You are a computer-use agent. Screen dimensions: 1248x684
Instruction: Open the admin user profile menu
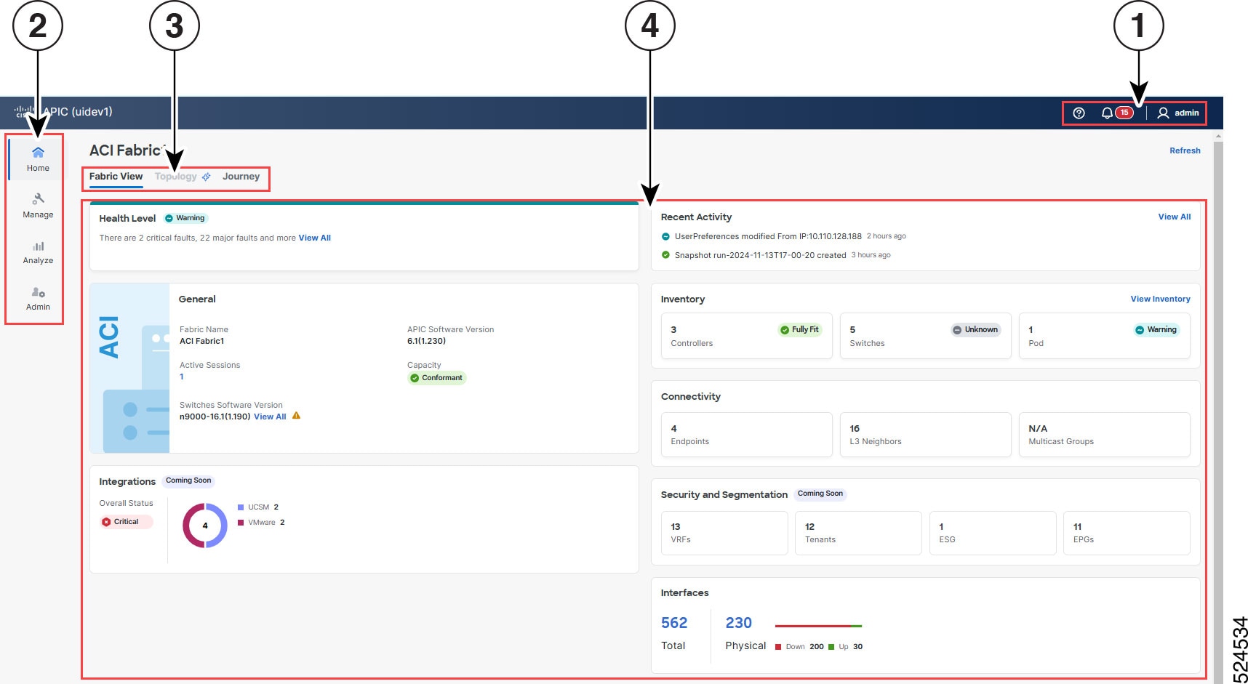coord(1178,113)
